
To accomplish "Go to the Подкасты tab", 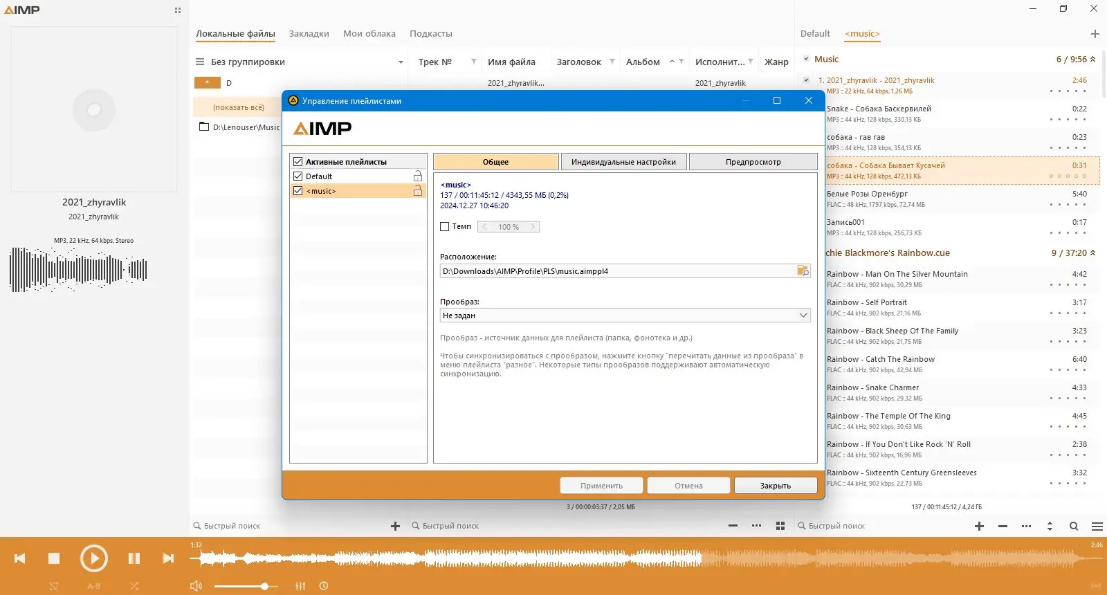I will (x=430, y=33).
